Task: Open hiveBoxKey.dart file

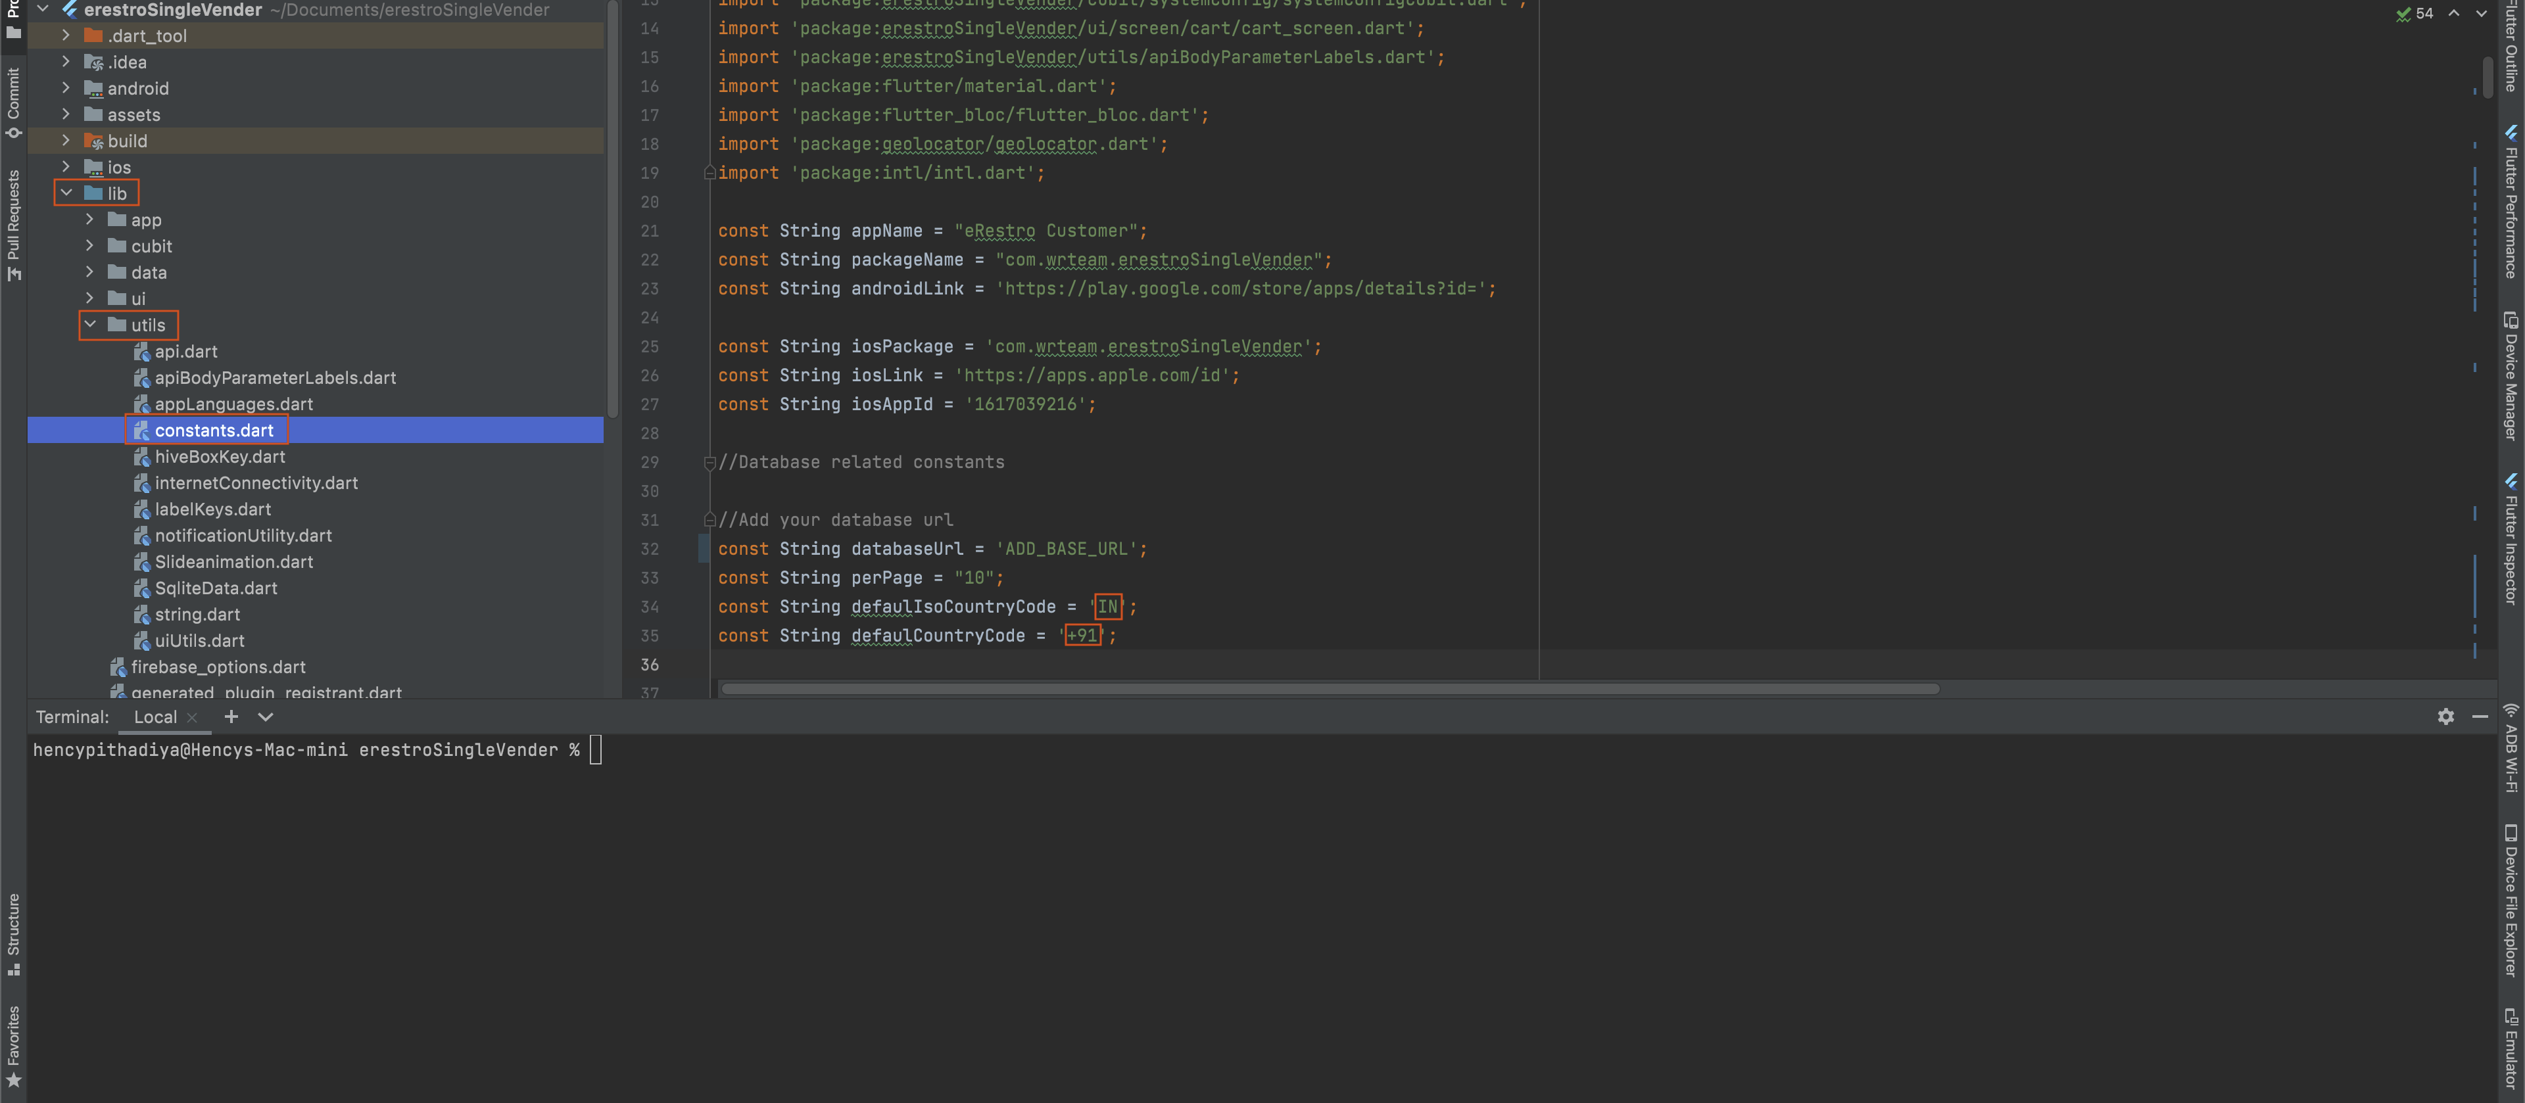Action: pyautogui.click(x=220, y=456)
